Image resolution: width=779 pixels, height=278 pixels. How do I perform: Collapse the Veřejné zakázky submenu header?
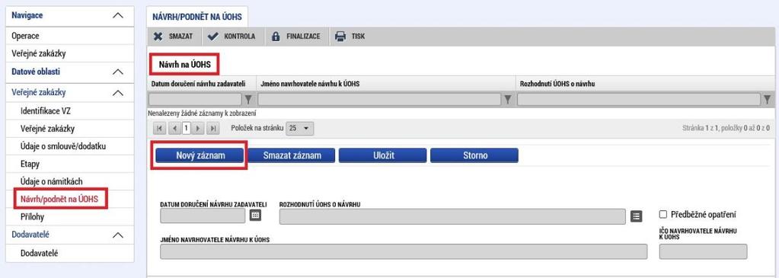point(118,92)
